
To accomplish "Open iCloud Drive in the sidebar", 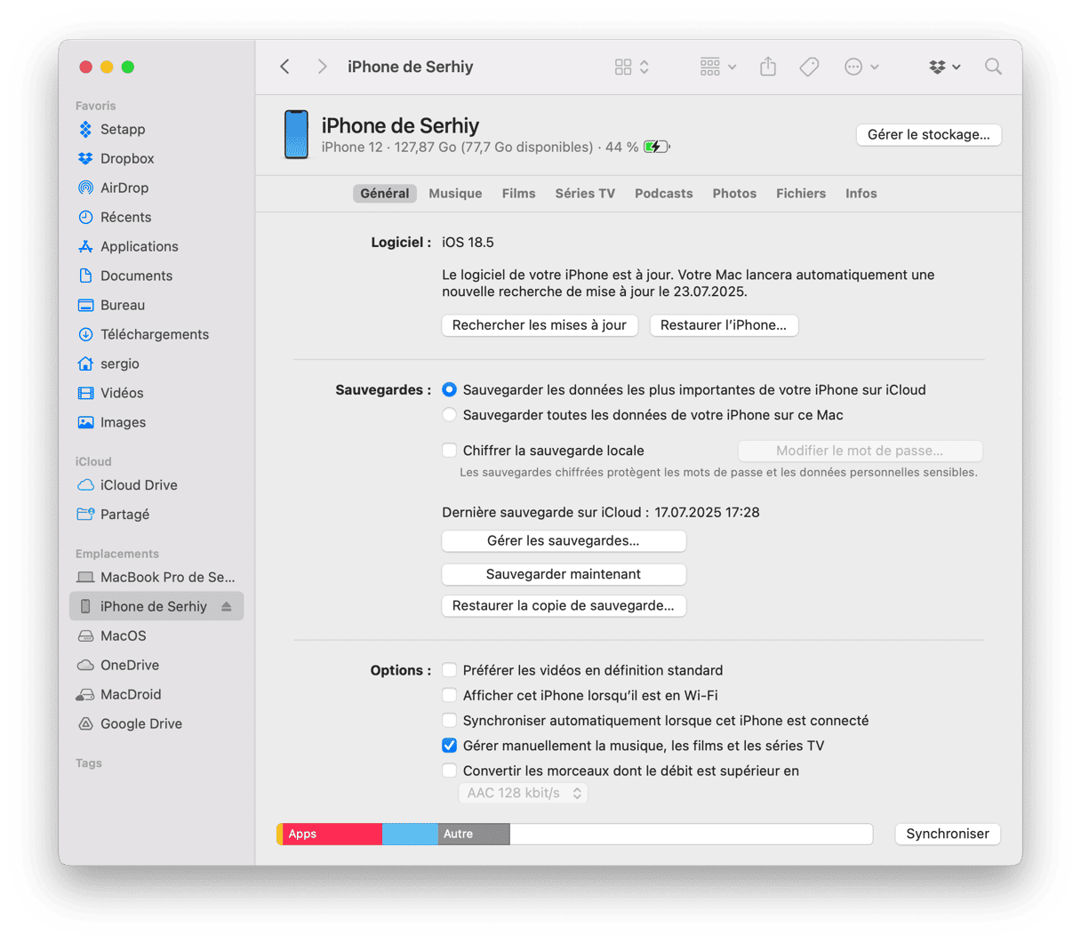I will (x=138, y=485).
